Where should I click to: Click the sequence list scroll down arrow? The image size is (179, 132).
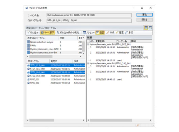[83, 53]
